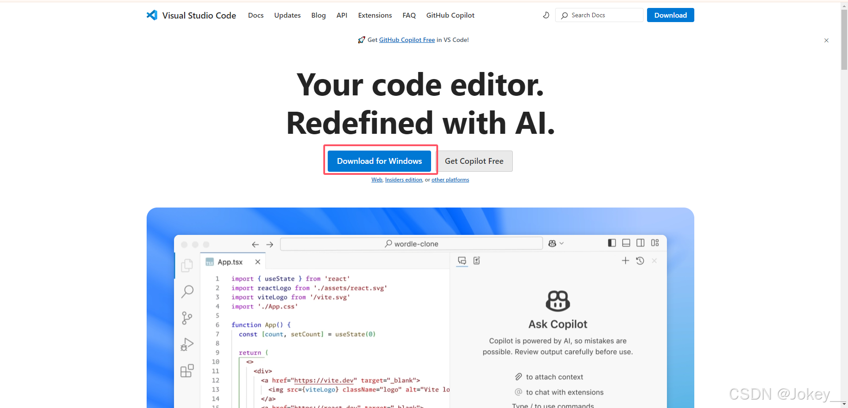Close the App.tsx editor tab
848x408 pixels.
pos(258,262)
